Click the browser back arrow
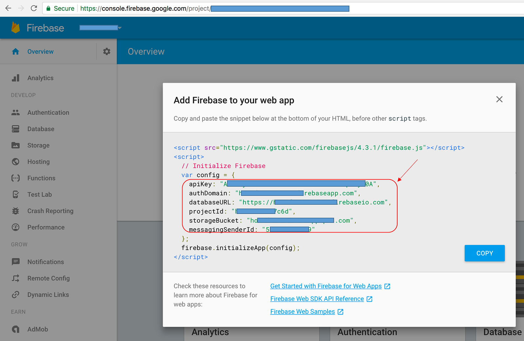This screenshot has width=524, height=341. click(x=8, y=8)
